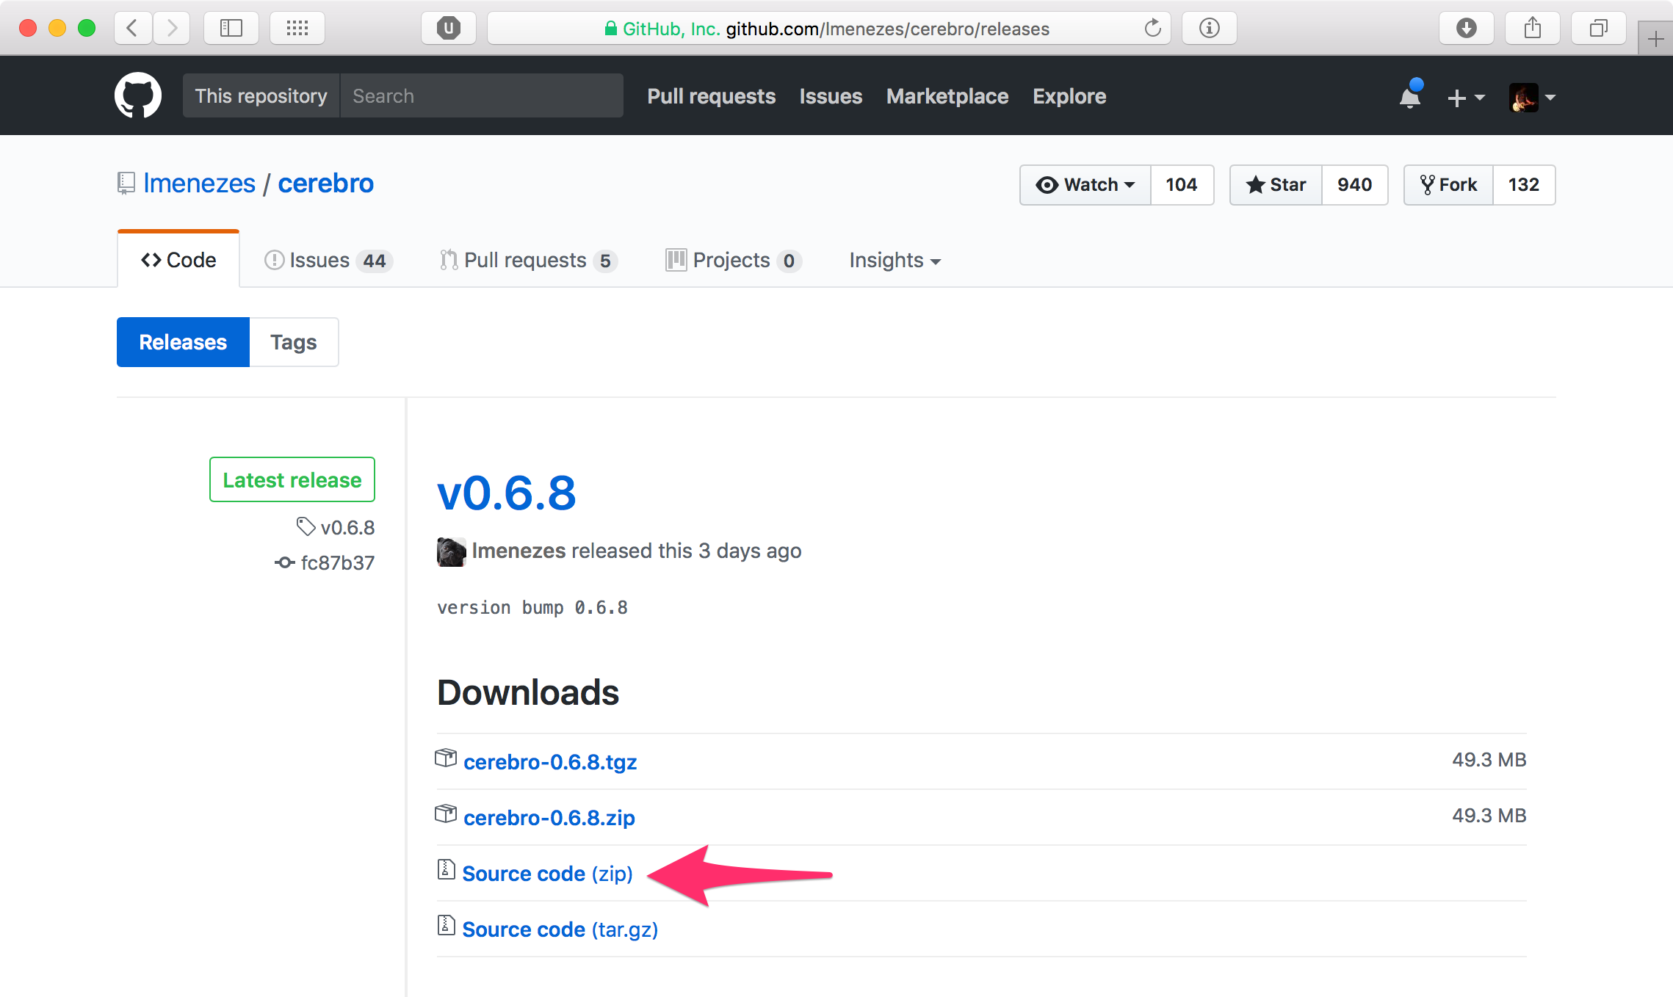
Task: Open the plus create-new menu
Action: [1466, 97]
